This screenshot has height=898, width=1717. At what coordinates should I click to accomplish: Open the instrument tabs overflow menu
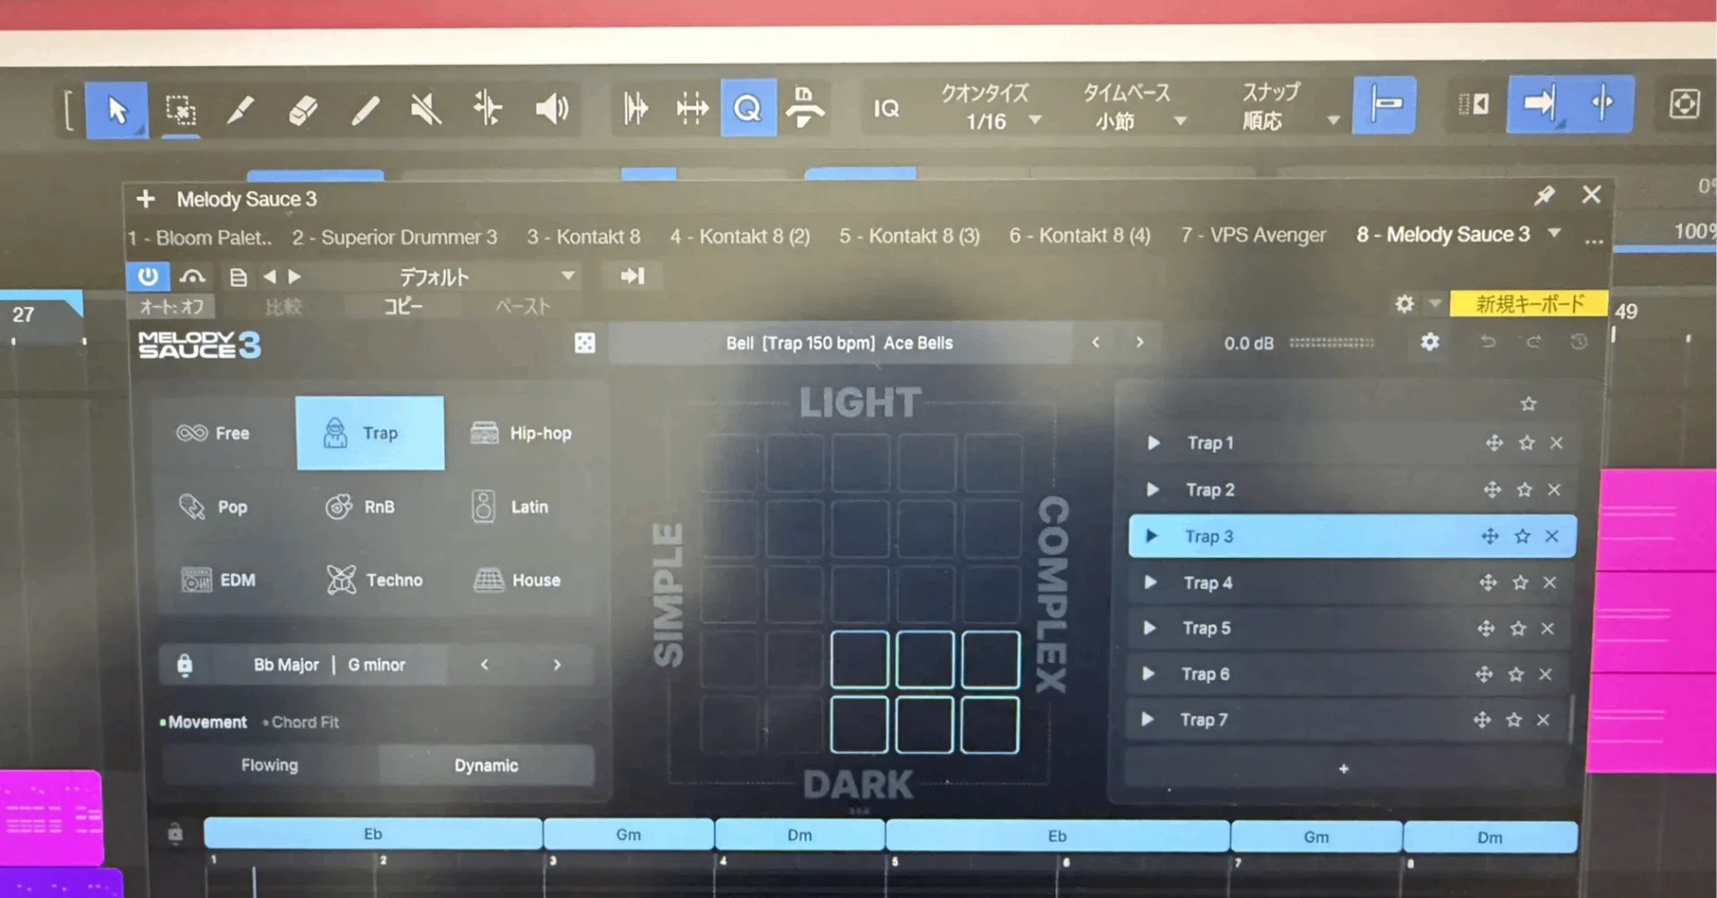[1593, 240]
